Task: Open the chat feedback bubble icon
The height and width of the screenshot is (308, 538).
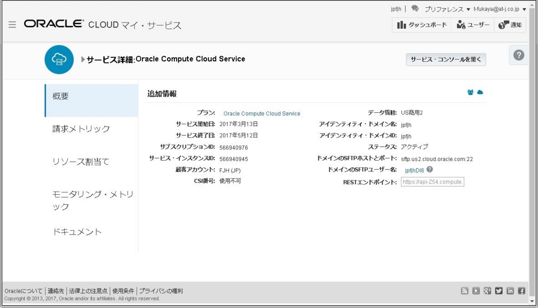Action: (415, 8)
